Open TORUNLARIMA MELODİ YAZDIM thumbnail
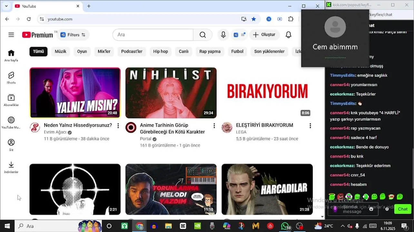414x232 pixels. (x=171, y=189)
